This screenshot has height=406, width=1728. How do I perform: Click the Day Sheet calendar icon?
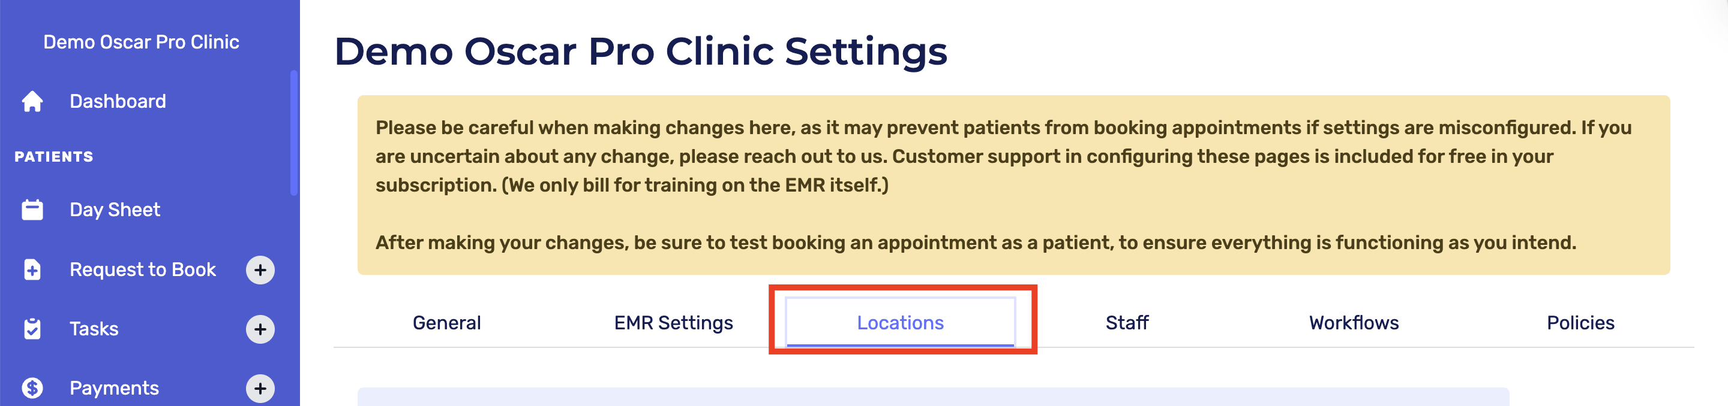coord(32,210)
